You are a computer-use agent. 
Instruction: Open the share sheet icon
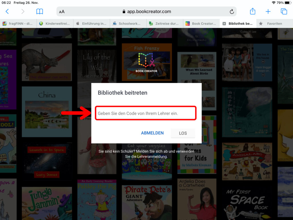(252, 11)
